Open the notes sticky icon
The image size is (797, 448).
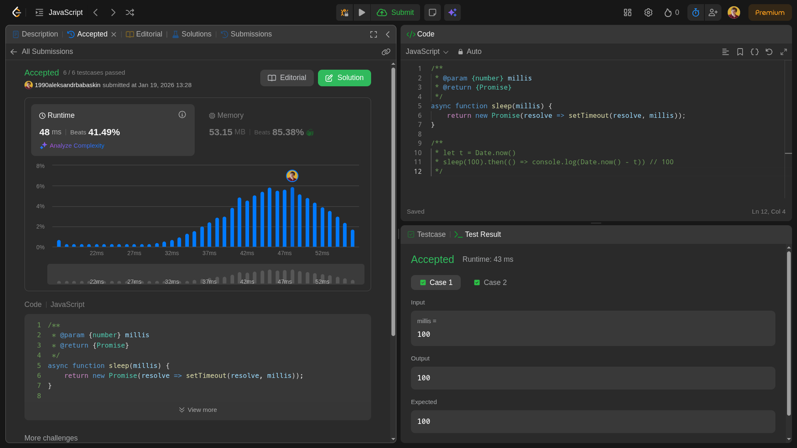click(432, 12)
